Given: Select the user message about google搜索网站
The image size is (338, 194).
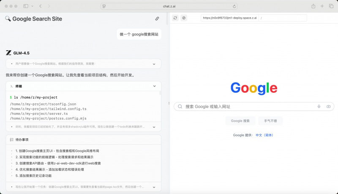Looking at the screenshot, I should (x=139, y=34).
